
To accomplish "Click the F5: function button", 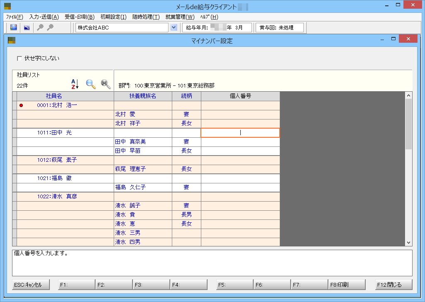I will click(235, 285).
